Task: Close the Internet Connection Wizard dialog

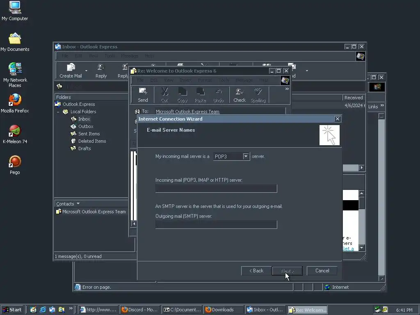Action: (x=338, y=119)
